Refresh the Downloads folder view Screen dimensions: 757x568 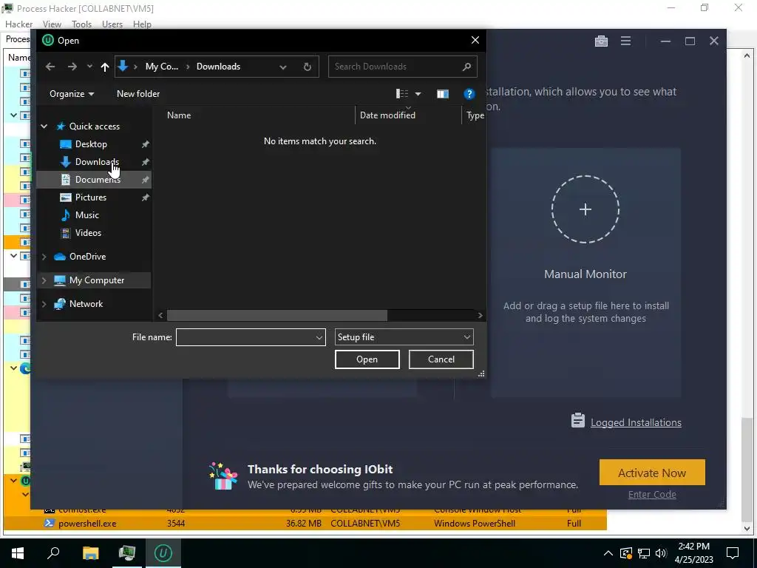[307, 67]
